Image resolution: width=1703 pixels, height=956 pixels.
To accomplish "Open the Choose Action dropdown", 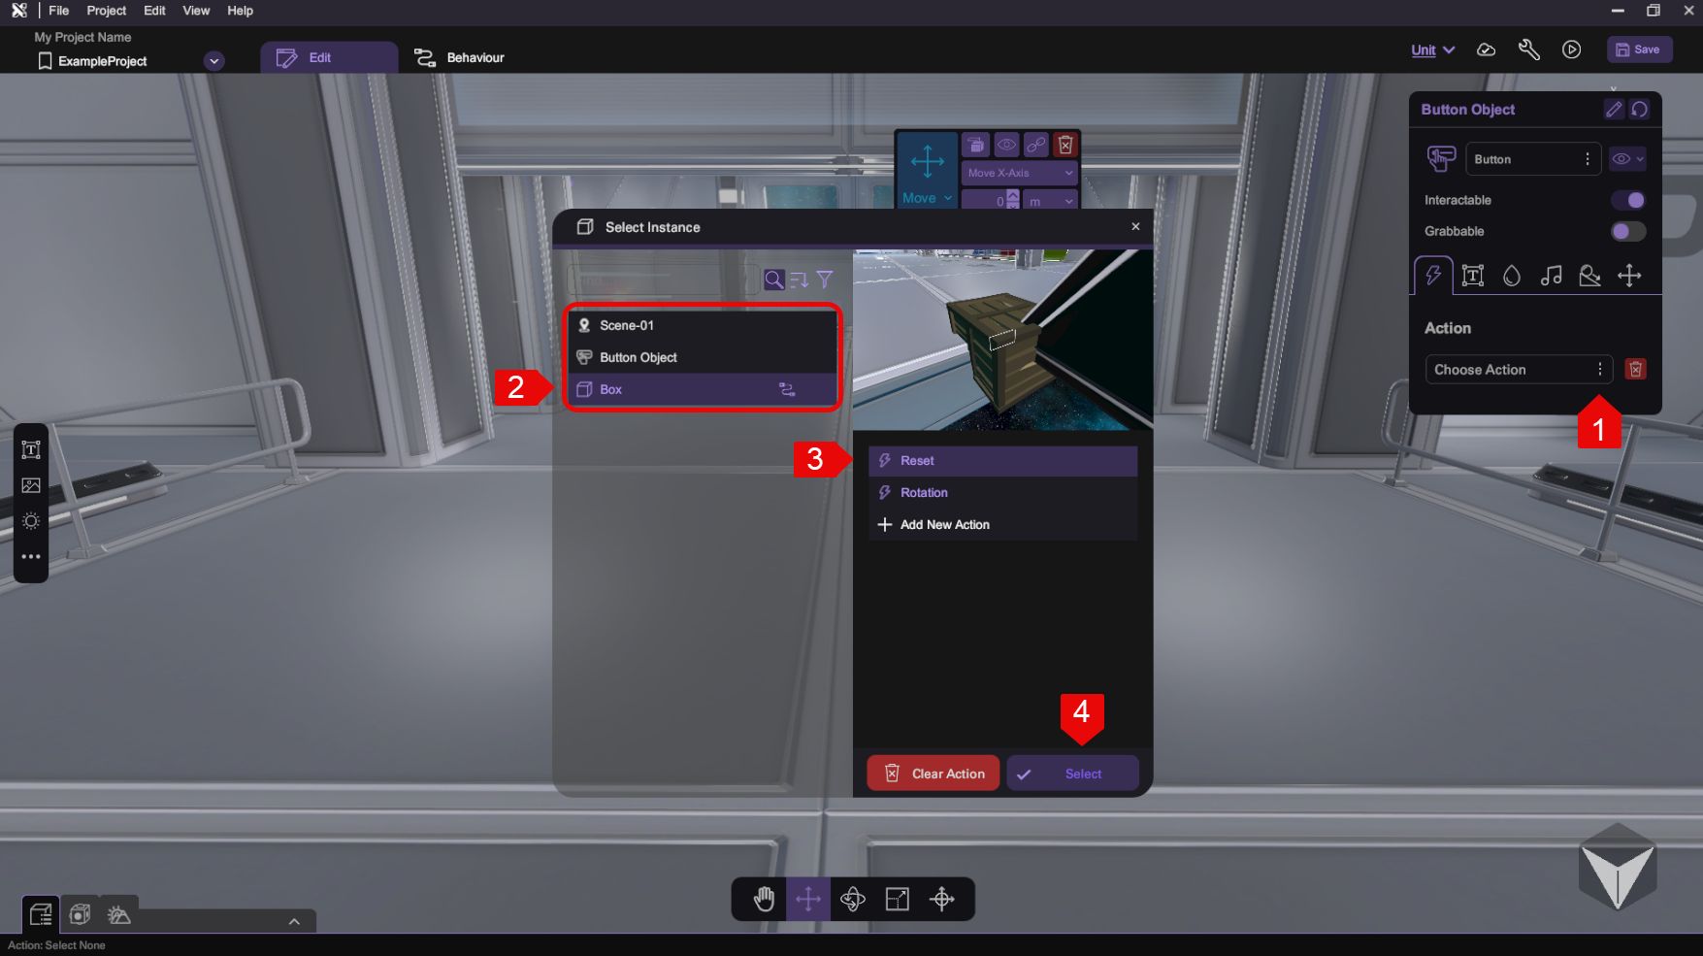I will point(1518,370).
